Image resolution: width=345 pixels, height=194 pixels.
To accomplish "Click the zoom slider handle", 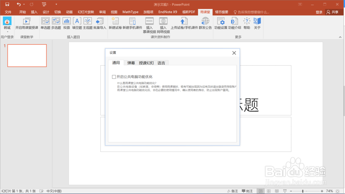I will pos(303,191).
